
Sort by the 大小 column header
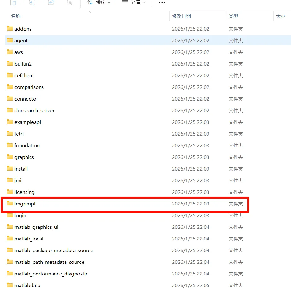click(x=280, y=16)
